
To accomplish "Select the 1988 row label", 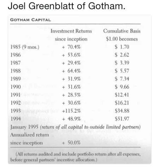I will tap(16, 71).
